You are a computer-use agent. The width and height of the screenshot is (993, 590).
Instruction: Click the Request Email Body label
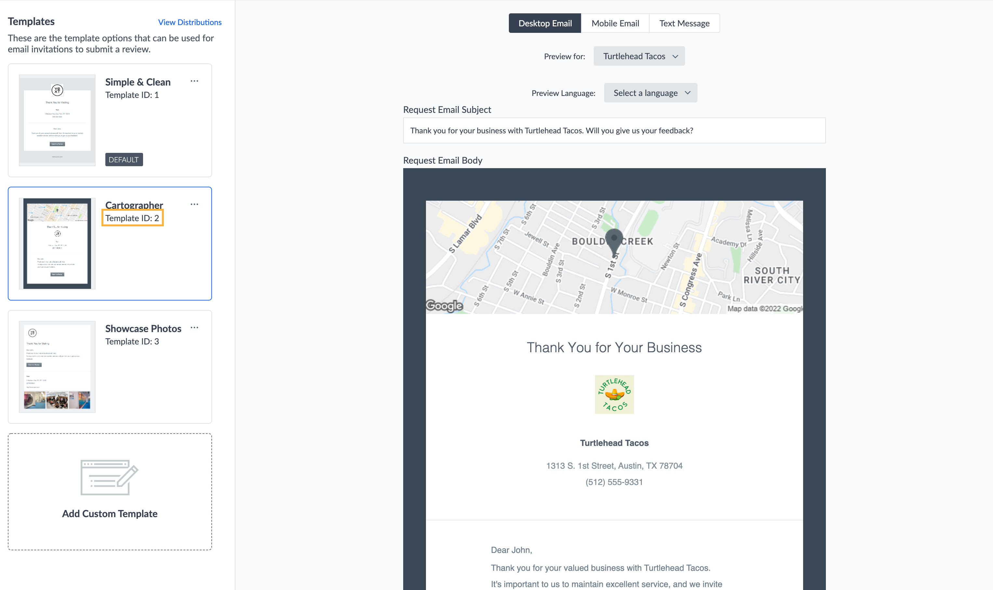pyautogui.click(x=443, y=160)
